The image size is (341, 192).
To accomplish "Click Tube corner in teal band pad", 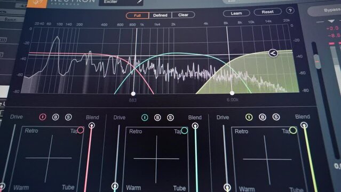I will point(179,188).
